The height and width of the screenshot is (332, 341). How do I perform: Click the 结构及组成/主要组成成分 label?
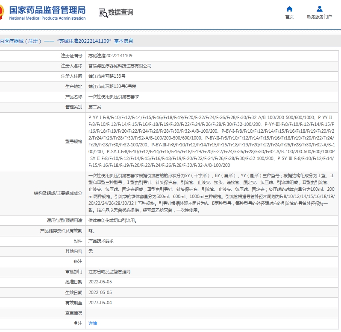(58, 193)
